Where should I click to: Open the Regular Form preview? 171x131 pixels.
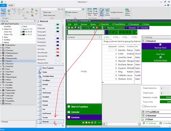click(x=95, y=12)
